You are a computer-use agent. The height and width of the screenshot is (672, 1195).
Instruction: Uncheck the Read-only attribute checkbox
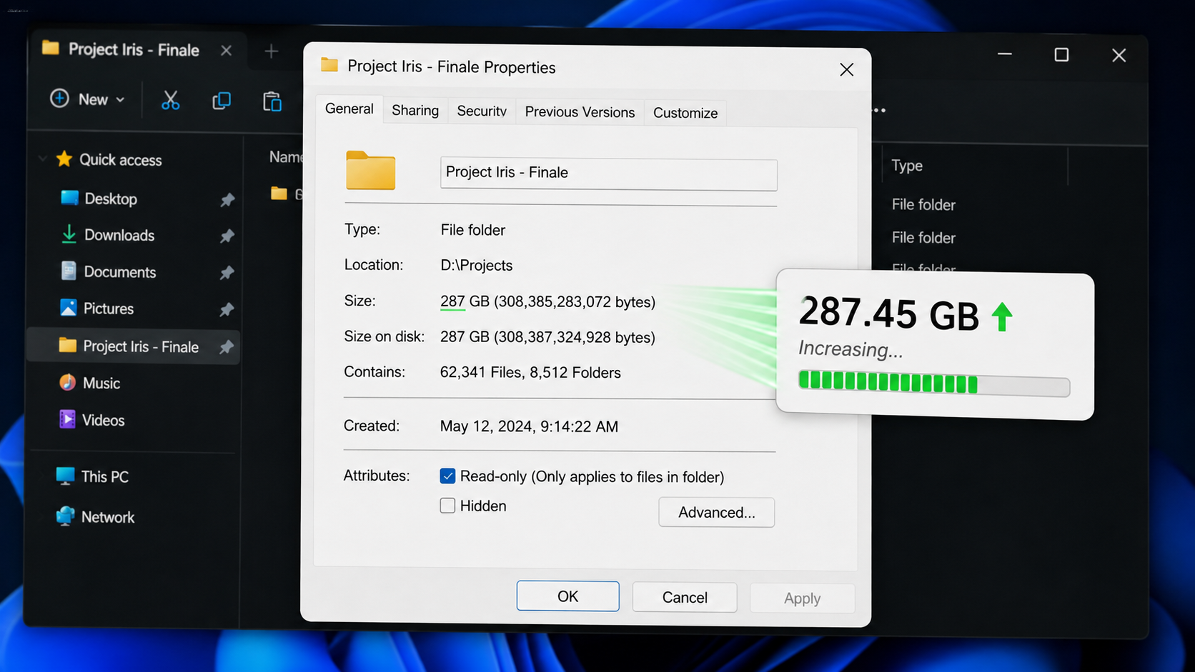pyautogui.click(x=447, y=476)
